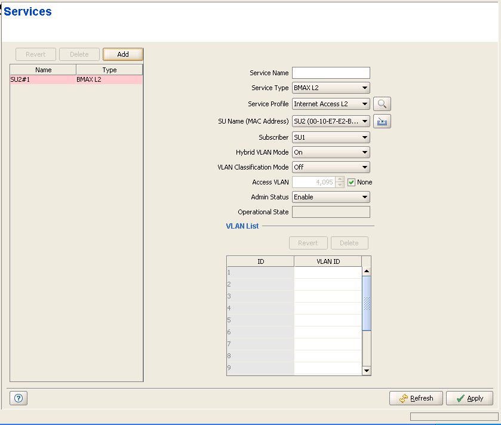Click the magnifier icon beside Service Profile
Viewport: 501px width, 425px height.
coord(382,104)
